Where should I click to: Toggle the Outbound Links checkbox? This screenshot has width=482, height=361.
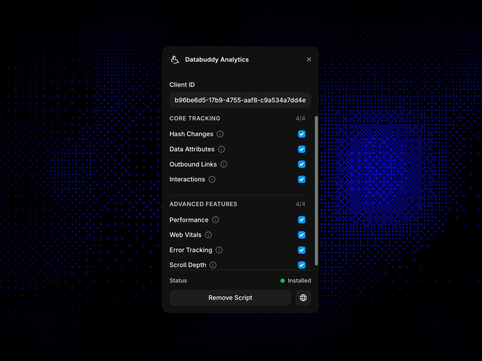302,164
